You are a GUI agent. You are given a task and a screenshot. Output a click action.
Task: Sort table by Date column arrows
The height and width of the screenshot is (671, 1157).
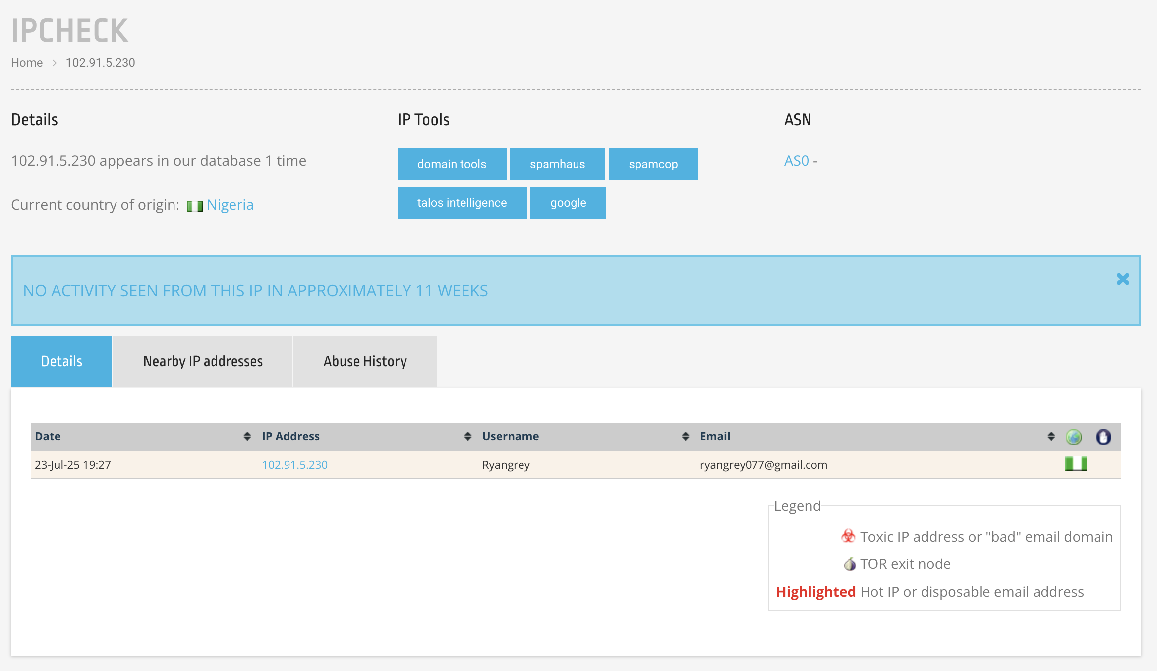click(247, 436)
